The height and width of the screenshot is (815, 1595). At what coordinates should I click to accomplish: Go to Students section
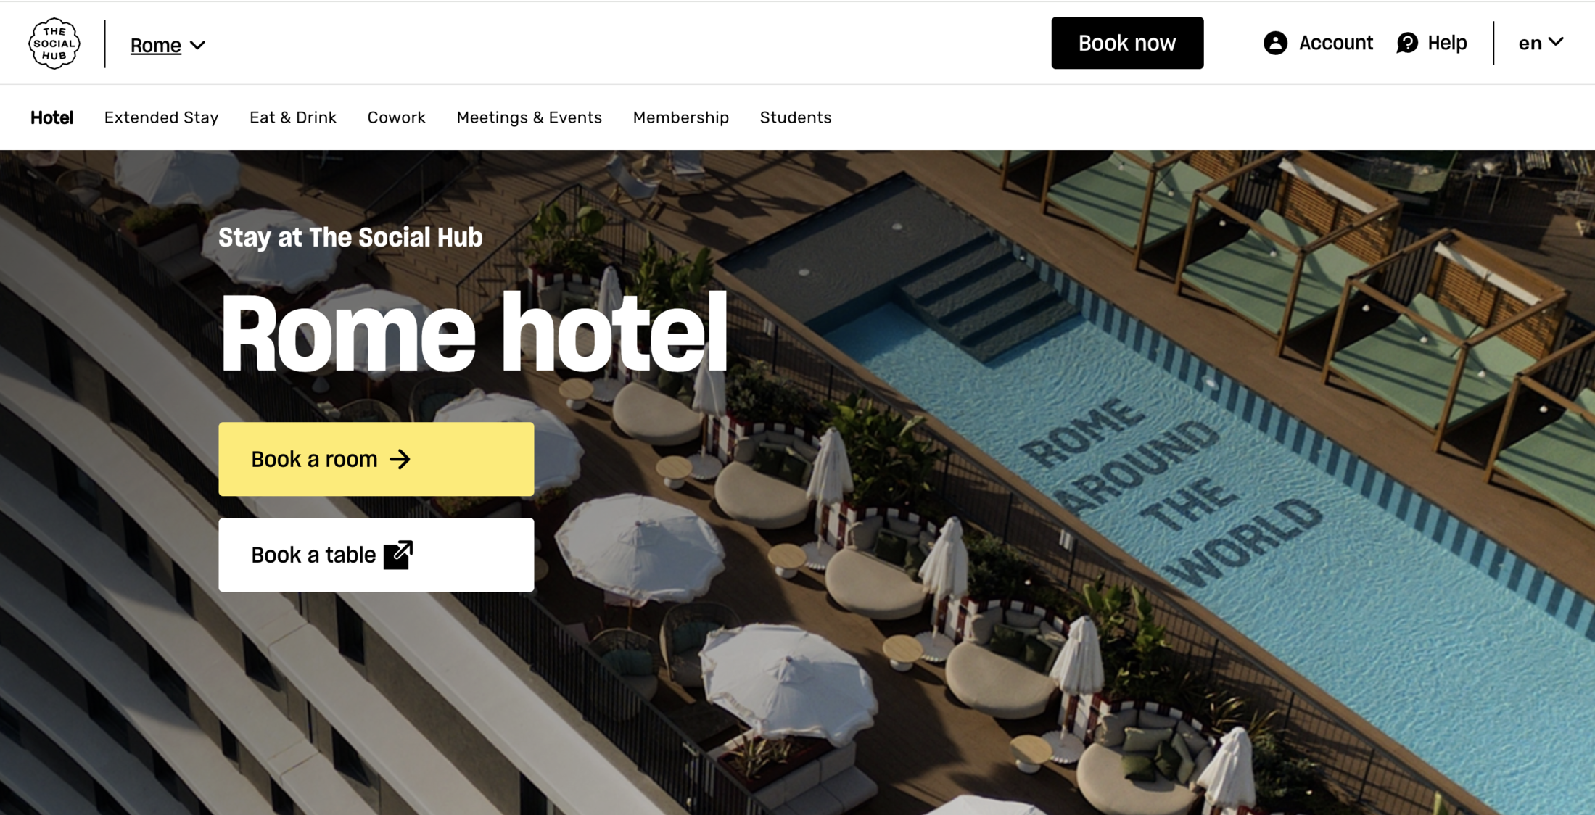coord(795,117)
